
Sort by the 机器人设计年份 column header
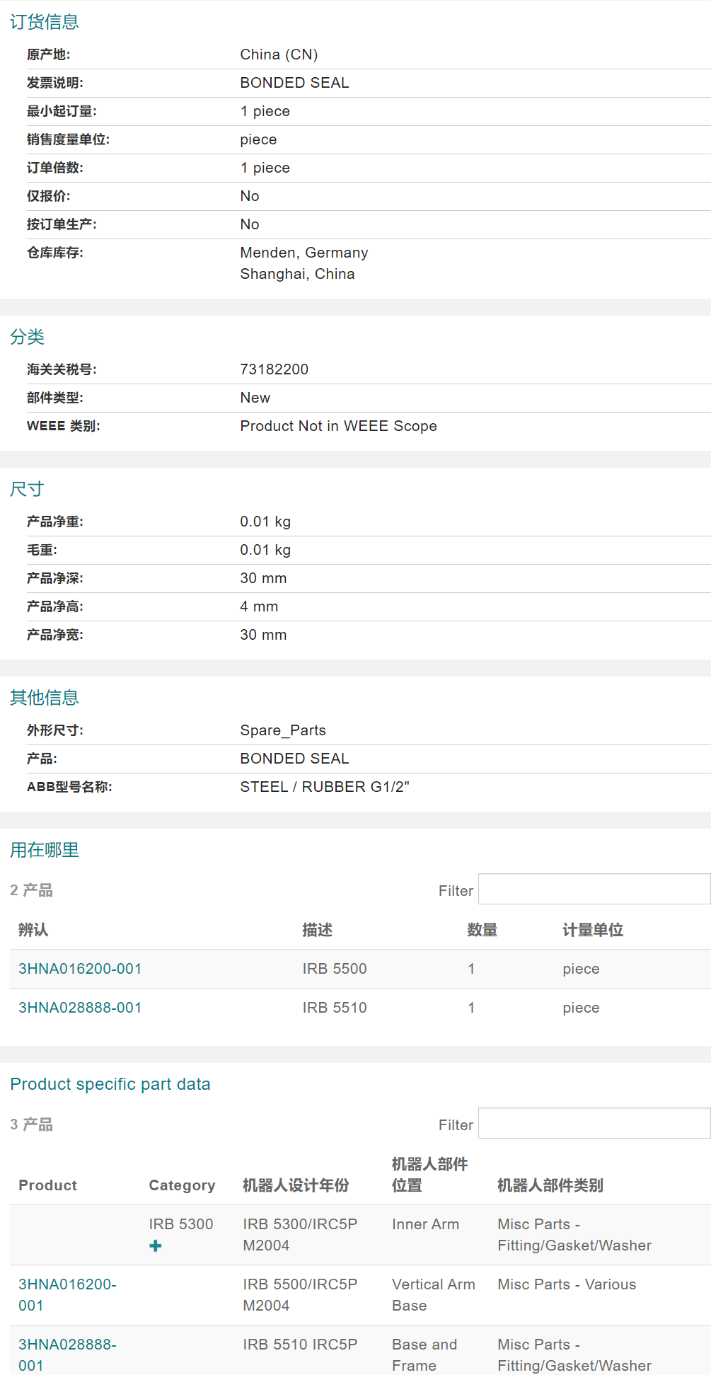click(296, 1185)
